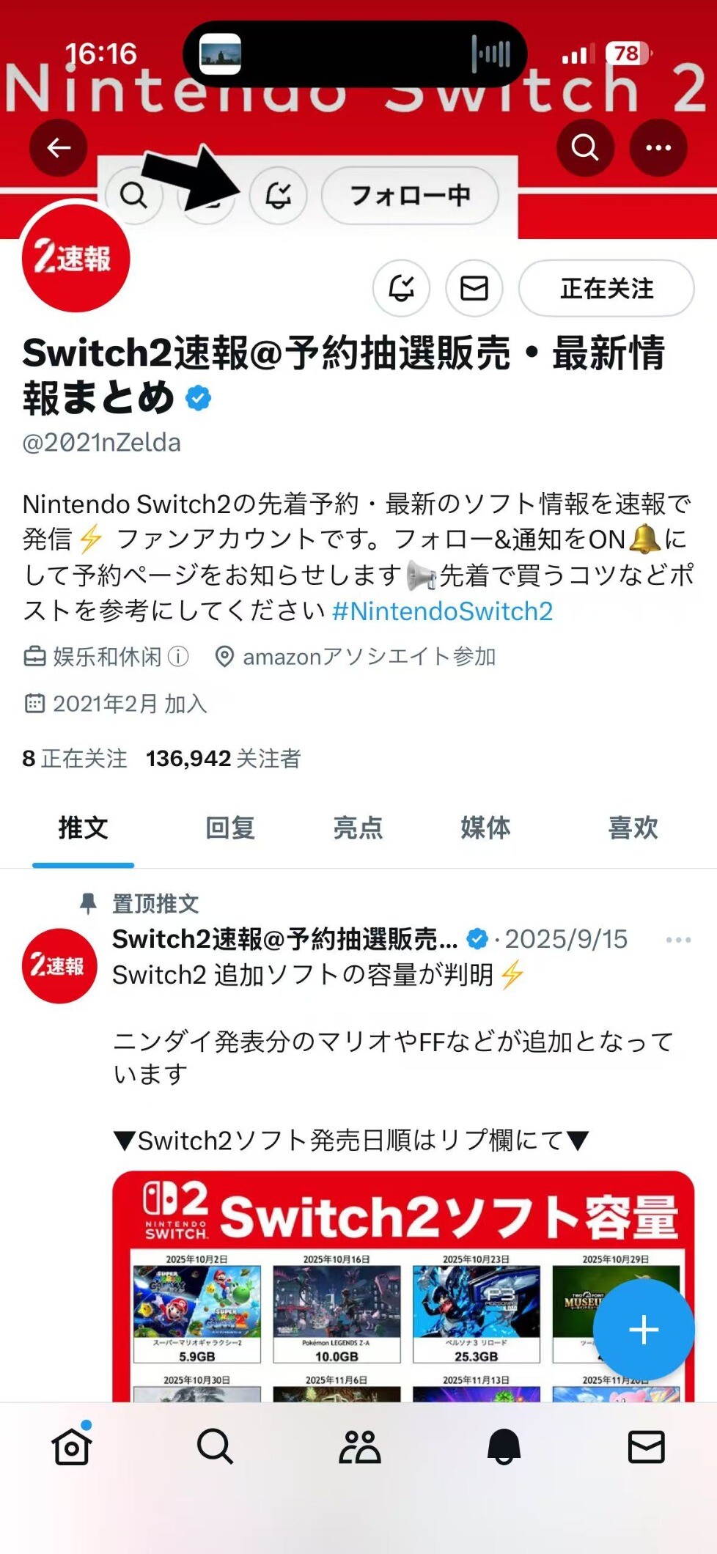Switch to the 回复 tab
This screenshot has height=1554, width=717.
click(230, 828)
